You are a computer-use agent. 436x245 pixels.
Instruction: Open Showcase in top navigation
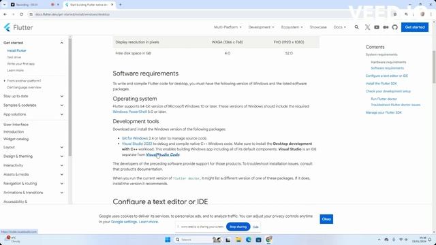(x=318, y=27)
